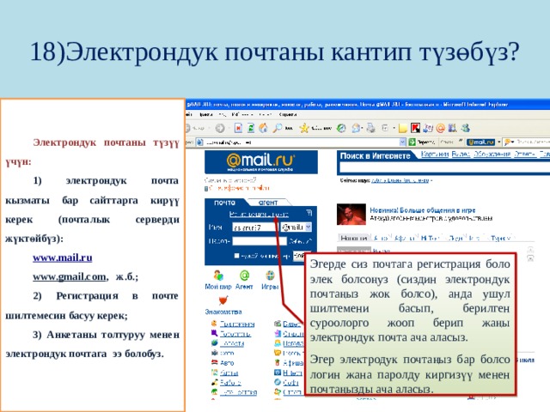Toggle the чужой компьютер checkbox
Screen dimensions: 550x412
tap(237, 256)
